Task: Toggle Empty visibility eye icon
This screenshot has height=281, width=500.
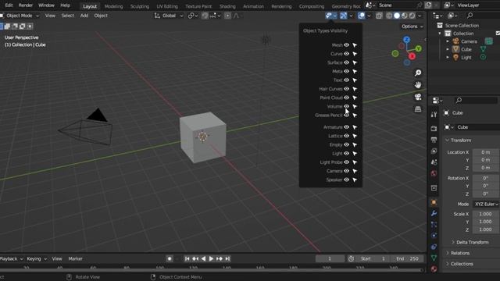Action: (x=346, y=144)
